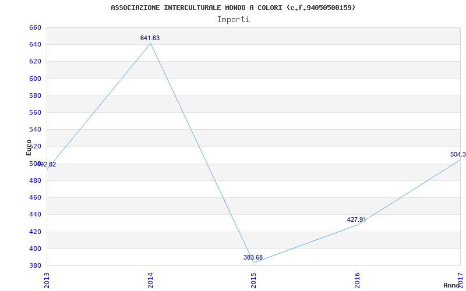
Task: Click x-axis year 2016
Action: (357, 281)
